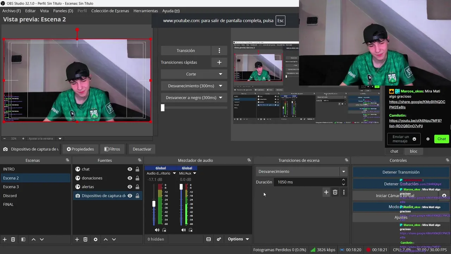451x254 pixels.
Task: Move source down arrow in Fuentes
Action: pyautogui.click(x=114, y=239)
